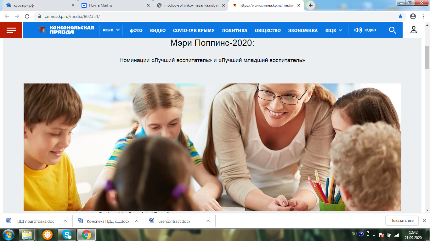Open the site search magnifier
The height and width of the screenshot is (241, 430).
pyautogui.click(x=392, y=30)
